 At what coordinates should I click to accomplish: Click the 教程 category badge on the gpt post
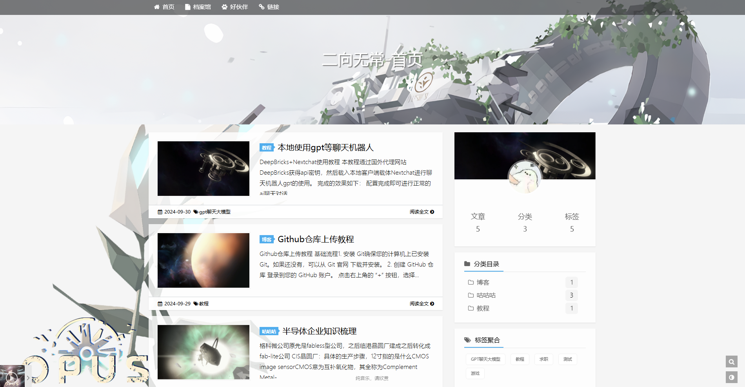pyautogui.click(x=267, y=148)
